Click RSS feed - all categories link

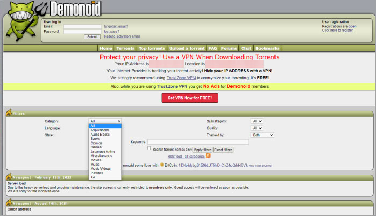coord(186,156)
